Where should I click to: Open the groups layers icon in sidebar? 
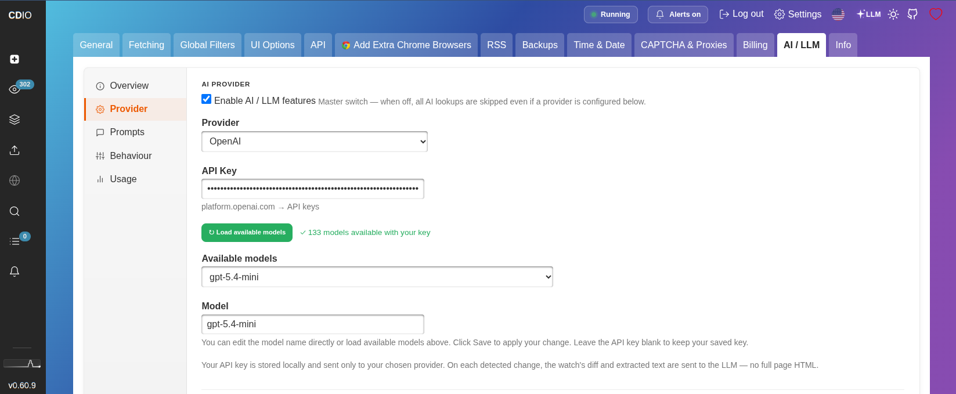[15, 120]
